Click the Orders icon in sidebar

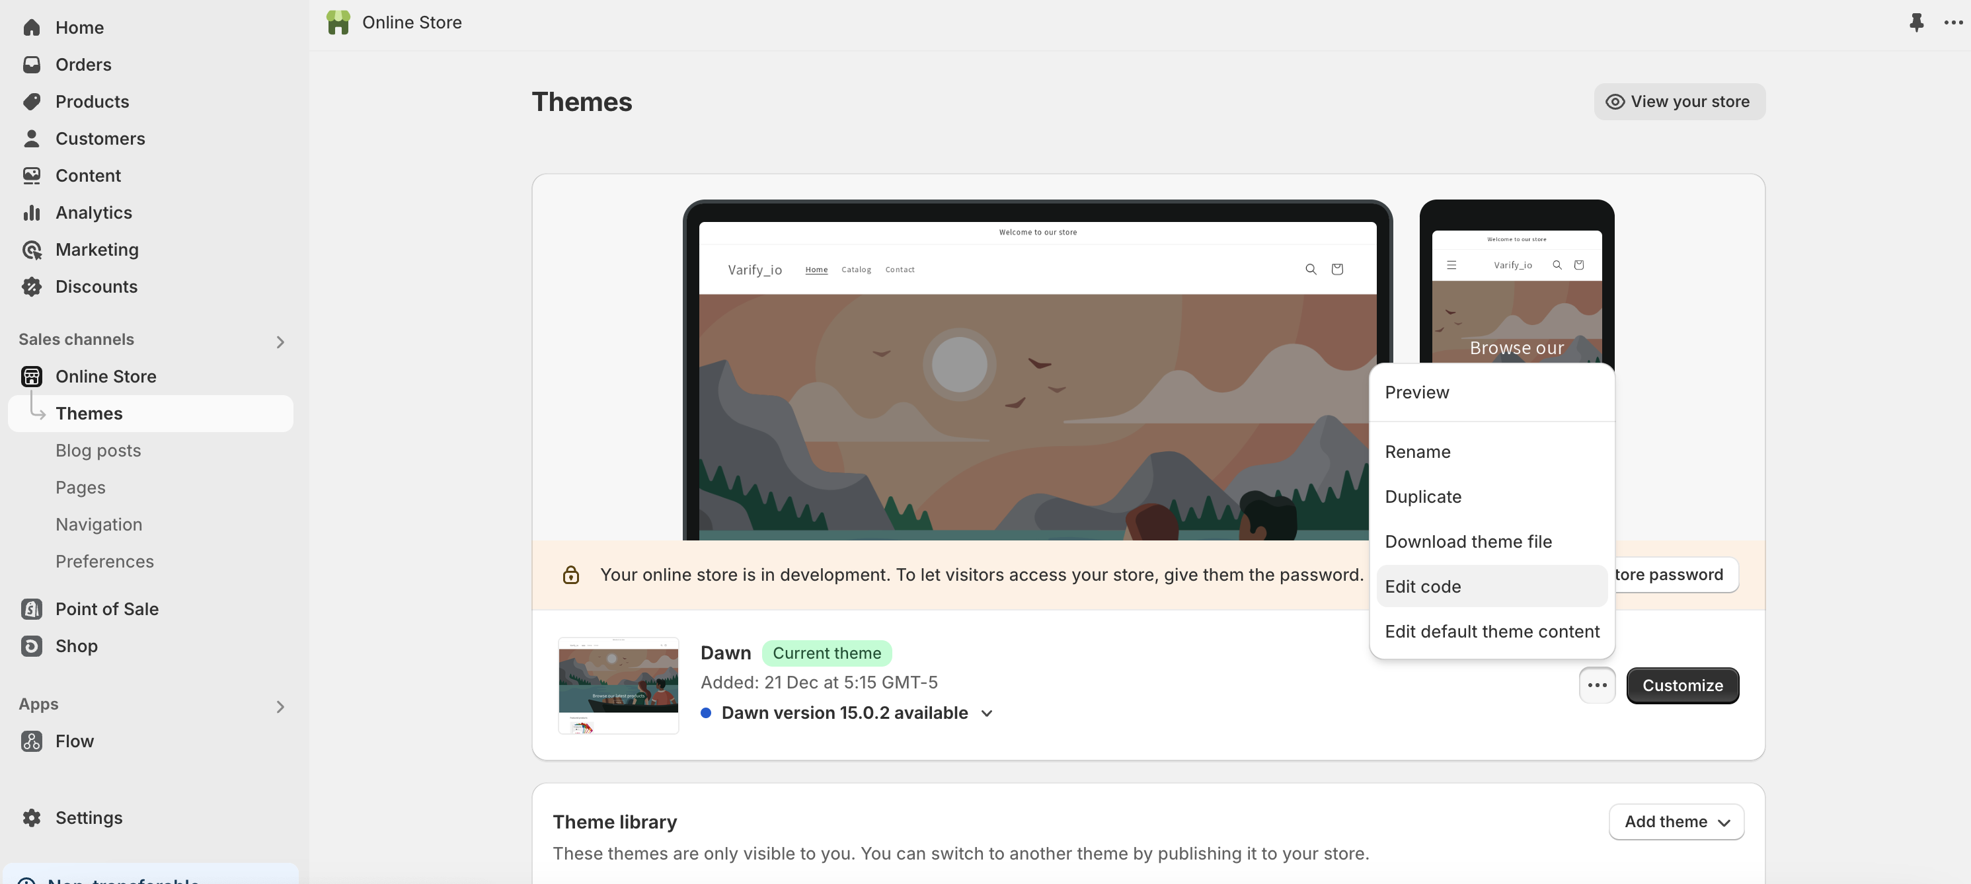click(32, 64)
